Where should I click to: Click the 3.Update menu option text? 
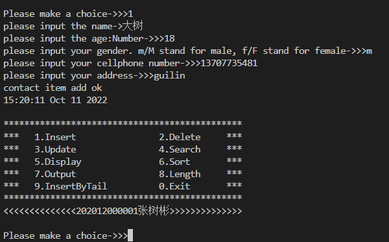click(x=55, y=149)
